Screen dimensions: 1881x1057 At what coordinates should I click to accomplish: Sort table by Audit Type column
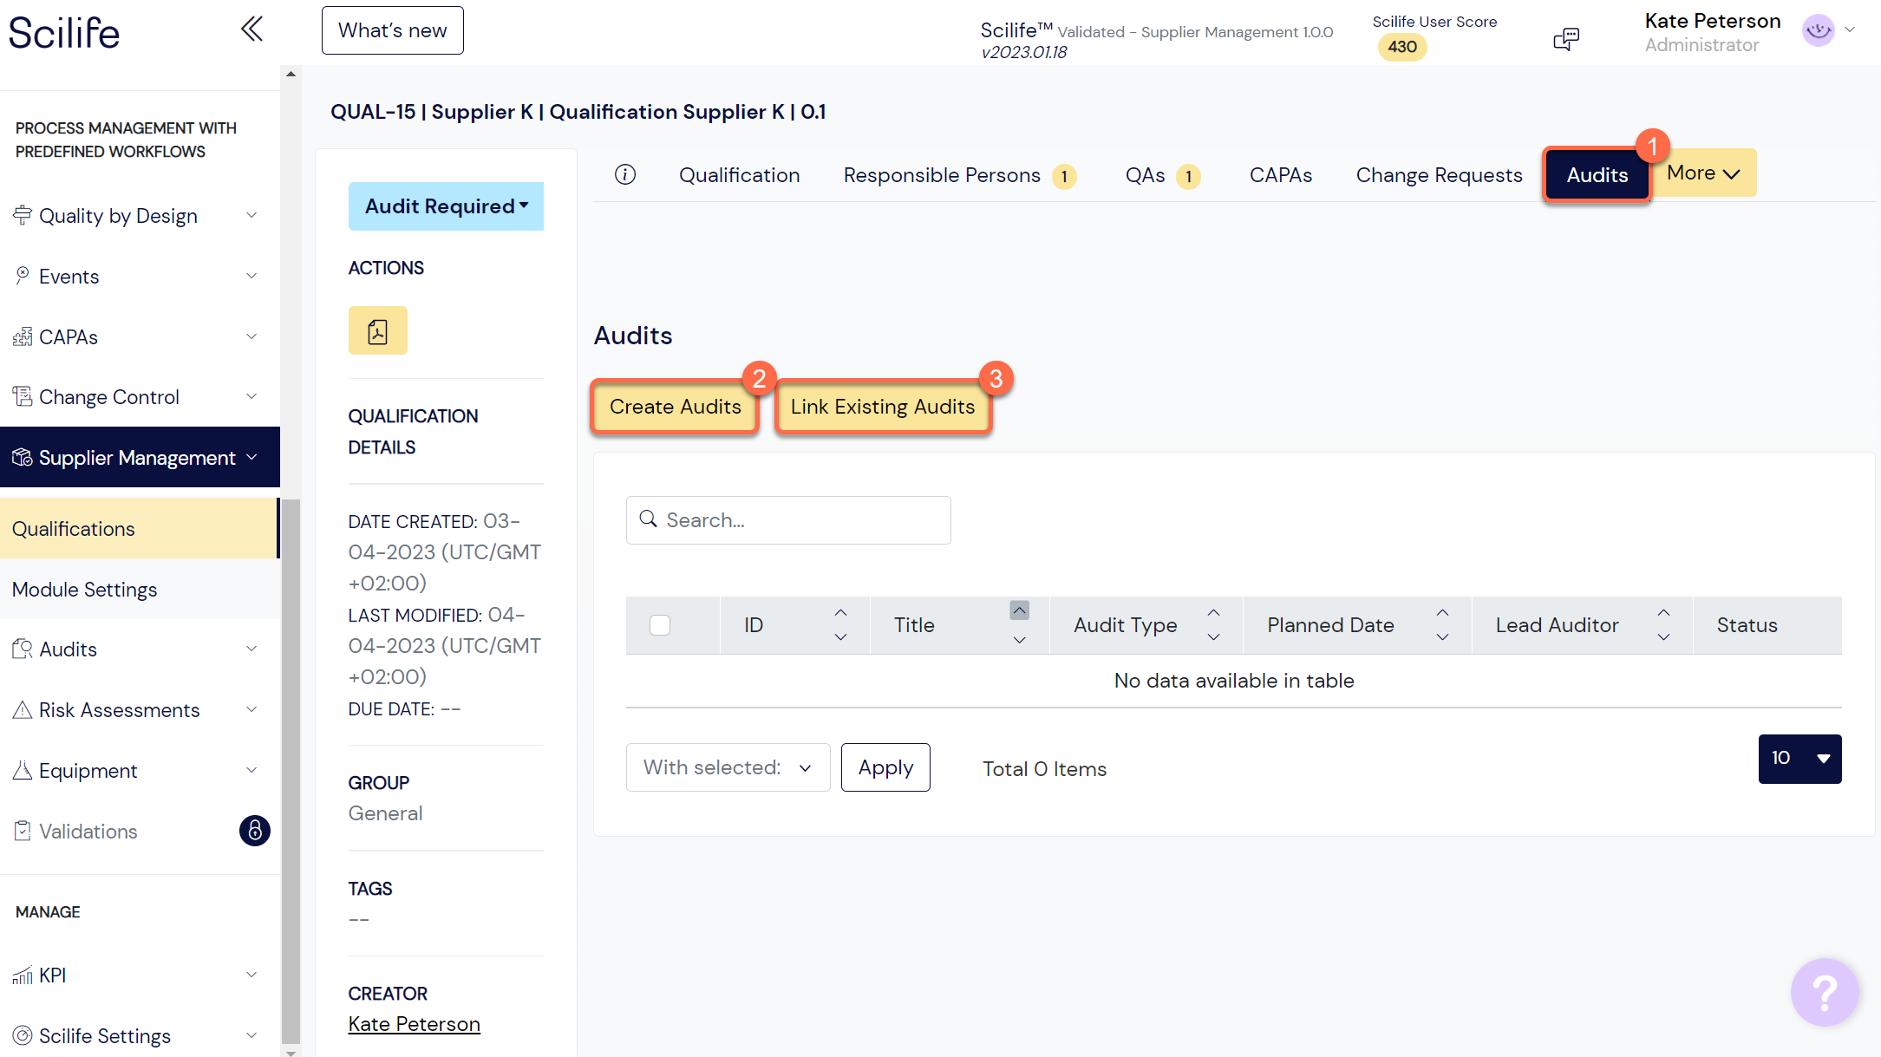click(x=1213, y=624)
